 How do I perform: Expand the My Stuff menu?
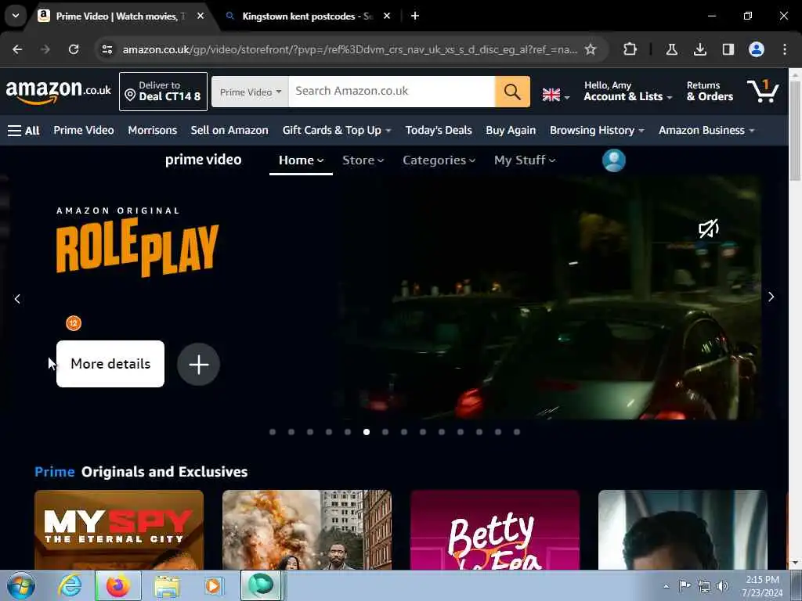[x=524, y=160]
